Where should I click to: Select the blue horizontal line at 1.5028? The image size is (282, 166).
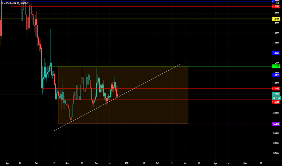click(x=136, y=53)
